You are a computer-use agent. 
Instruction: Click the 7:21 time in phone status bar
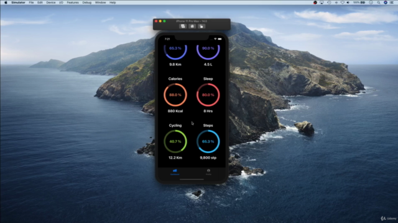click(x=167, y=39)
